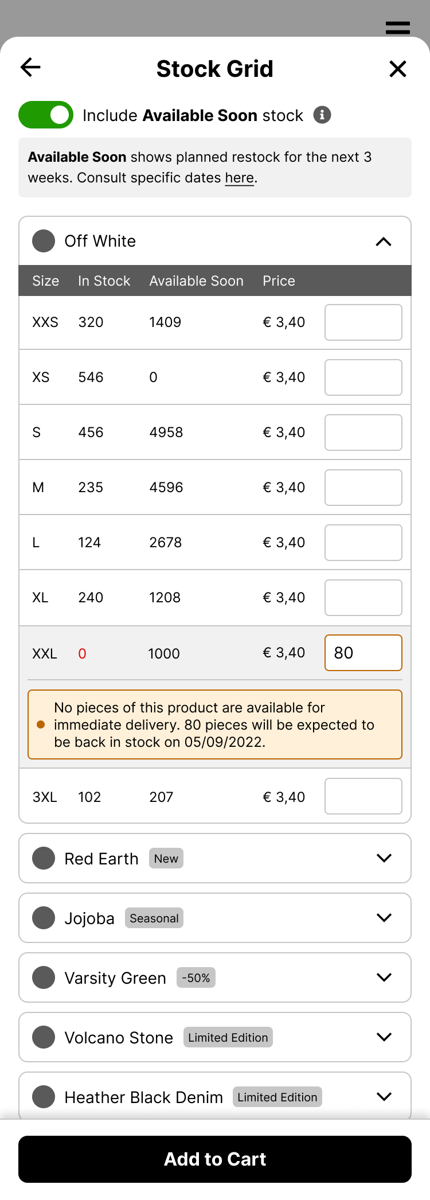The image size is (430, 1200).
Task: Toggle Include Available Soon stock switch
Action: 46,115
